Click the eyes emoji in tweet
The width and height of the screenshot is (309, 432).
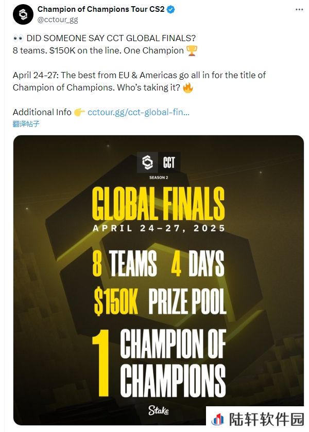click(18, 38)
